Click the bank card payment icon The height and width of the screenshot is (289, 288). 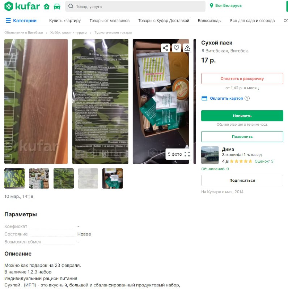[204, 98]
